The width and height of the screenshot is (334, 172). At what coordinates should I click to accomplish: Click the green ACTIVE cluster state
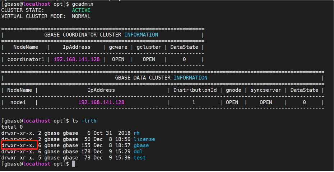[81, 10]
